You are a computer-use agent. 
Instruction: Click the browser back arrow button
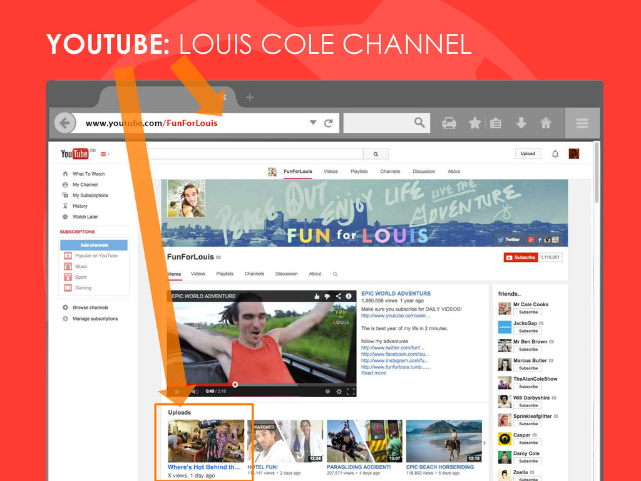click(x=65, y=123)
